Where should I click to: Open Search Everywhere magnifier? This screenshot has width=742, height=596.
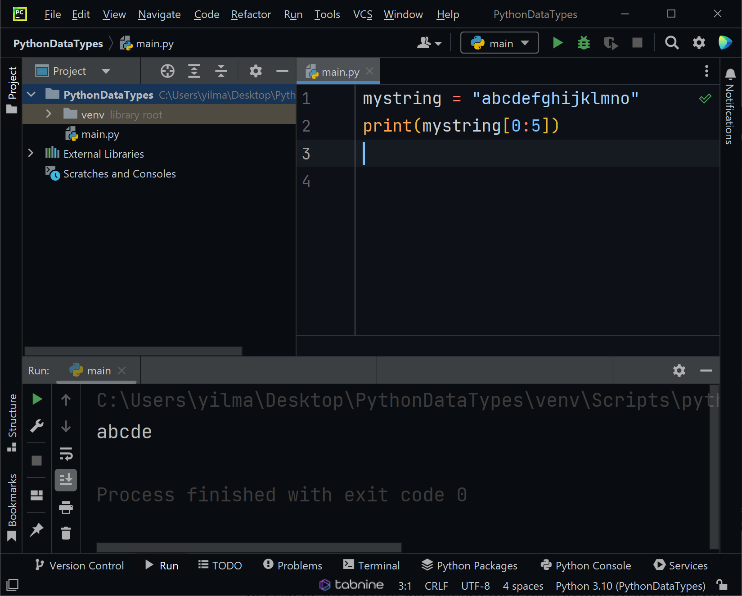point(672,43)
